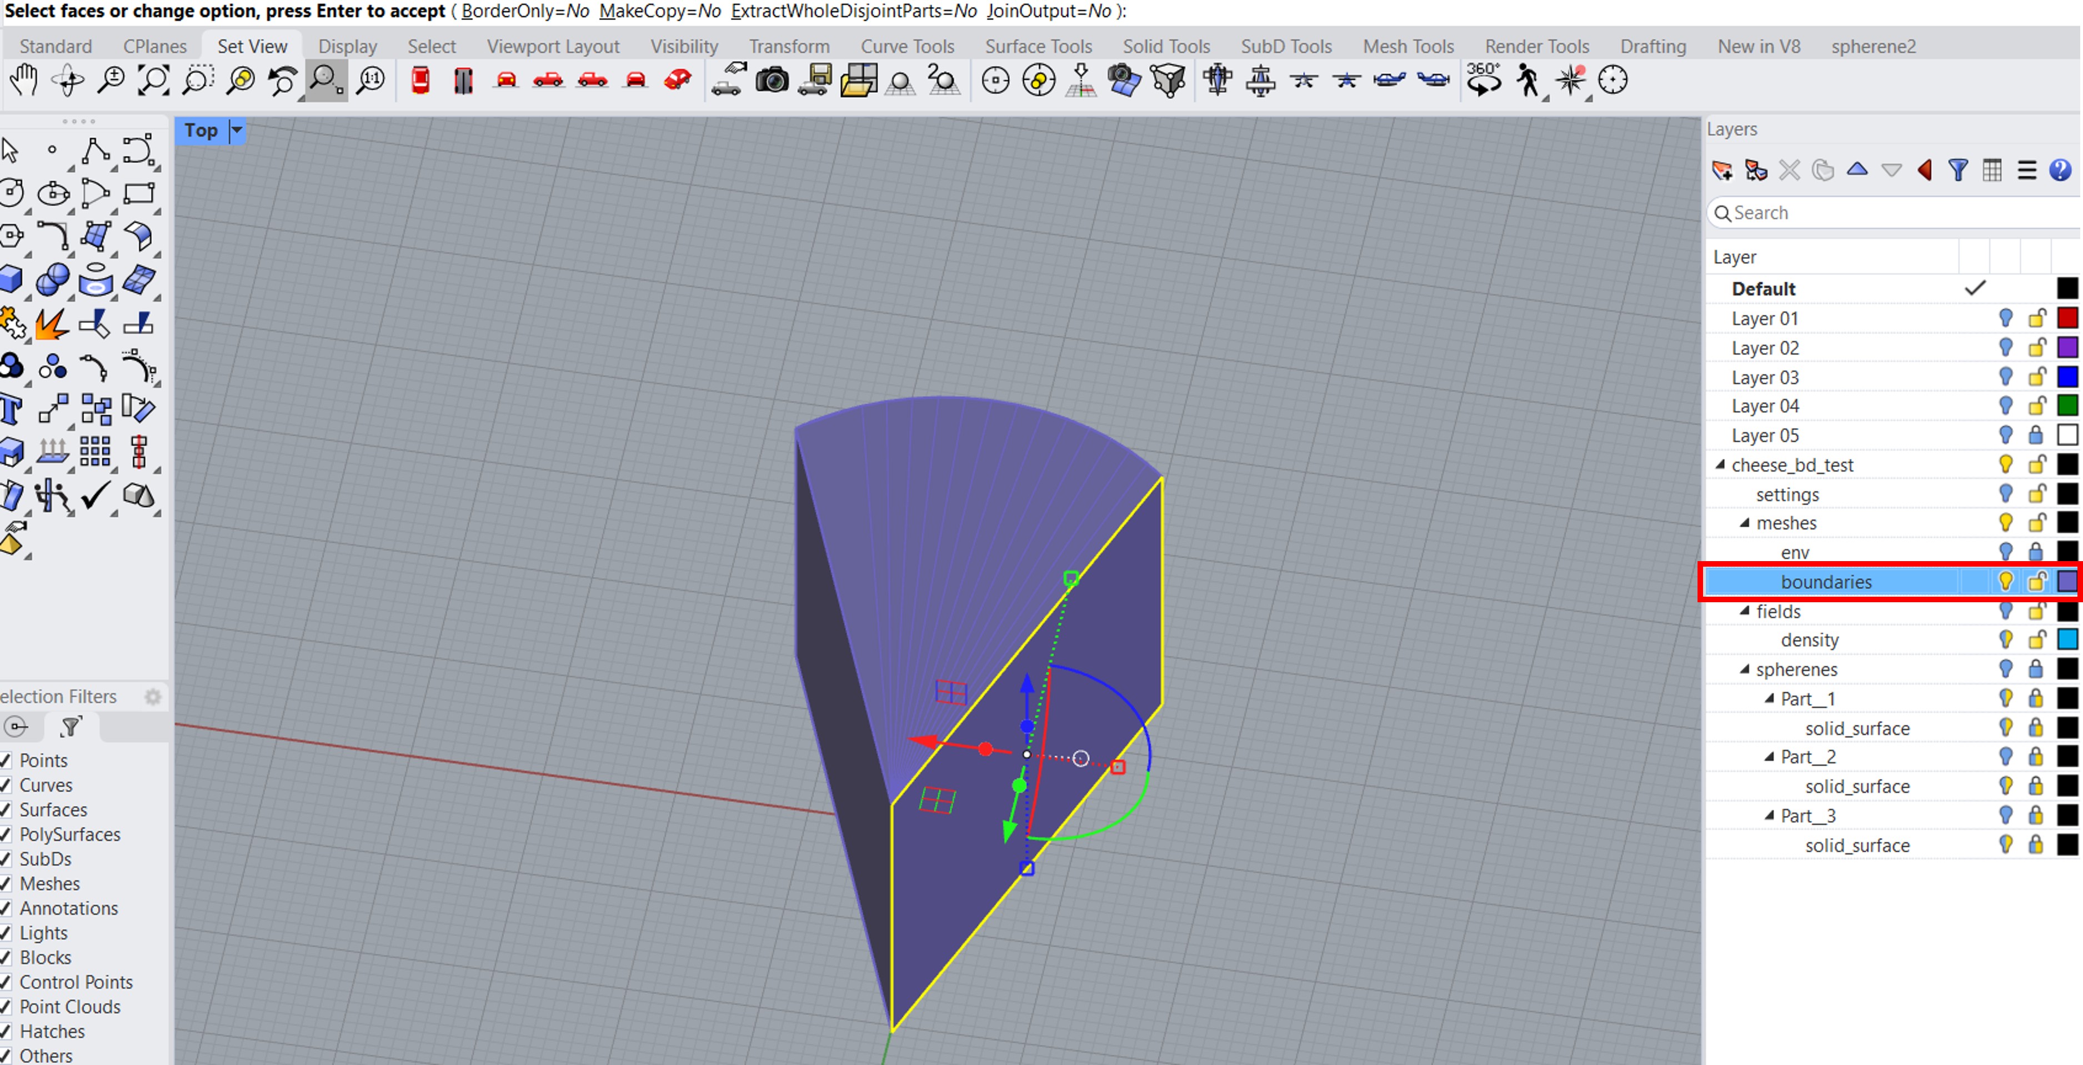
Task: Collapse the spherenes layer group
Action: click(1745, 669)
